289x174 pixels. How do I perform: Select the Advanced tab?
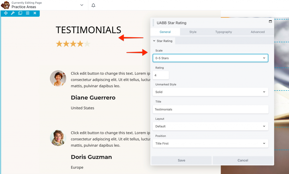[257, 32]
